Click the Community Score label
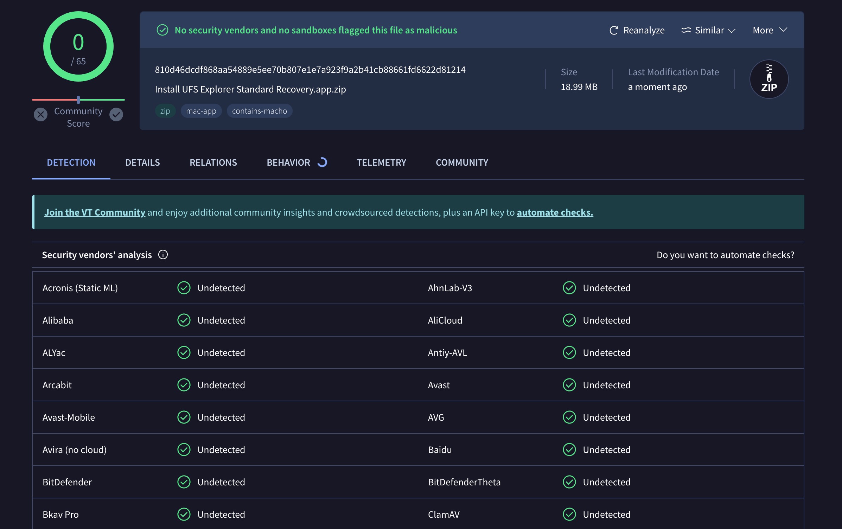 tap(78, 117)
